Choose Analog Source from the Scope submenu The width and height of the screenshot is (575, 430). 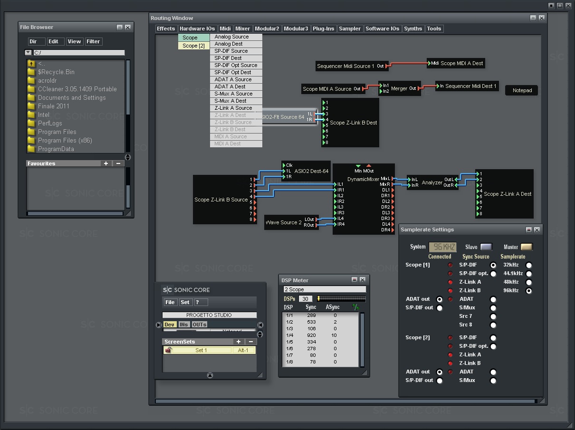(x=236, y=37)
